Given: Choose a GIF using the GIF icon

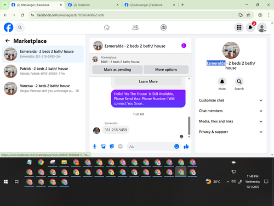Looking at the screenshot, I should 120,147.
